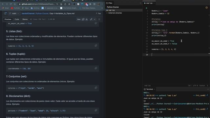Download the raw file from GitHub
Viewport: 210px width, 118px height.
87,19
